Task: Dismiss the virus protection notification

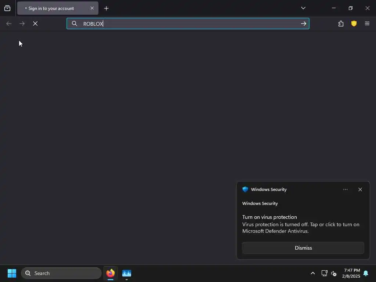Action: [x=303, y=248]
